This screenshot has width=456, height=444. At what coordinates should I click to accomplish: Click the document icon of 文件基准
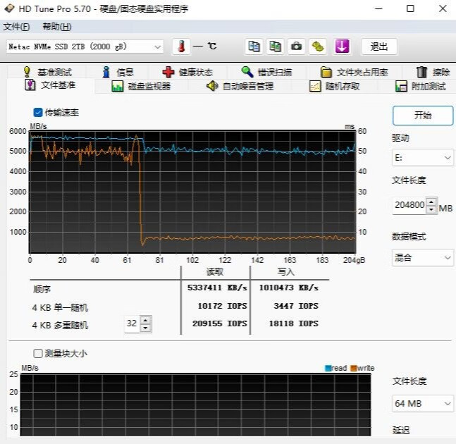coord(30,85)
